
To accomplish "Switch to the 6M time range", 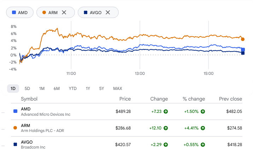I will click(x=57, y=89).
